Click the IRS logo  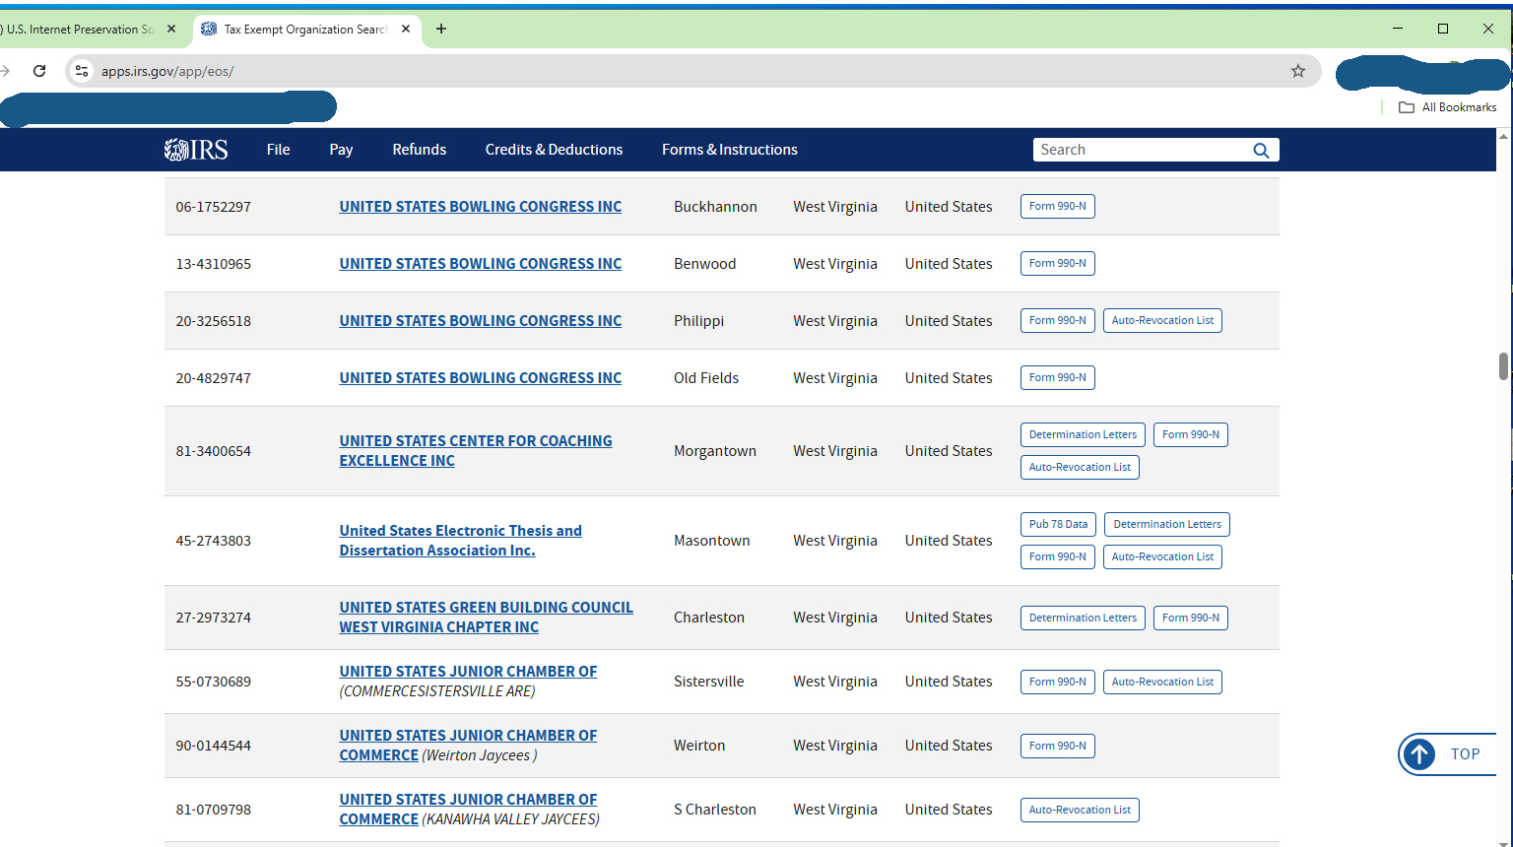pos(196,150)
